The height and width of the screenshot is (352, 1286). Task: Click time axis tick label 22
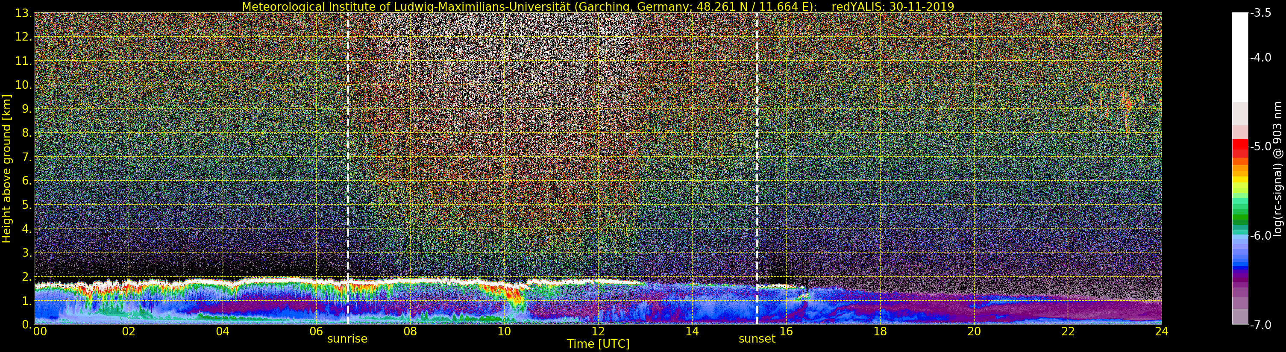(x=1068, y=331)
